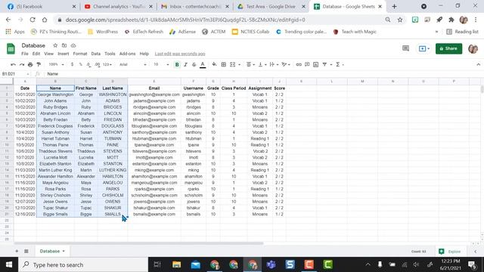Collapse side panel arrow at bottom right
The image size is (484, 272).
(476, 252)
